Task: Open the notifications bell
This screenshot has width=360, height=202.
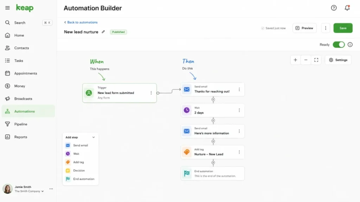Action: [x=347, y=8]
